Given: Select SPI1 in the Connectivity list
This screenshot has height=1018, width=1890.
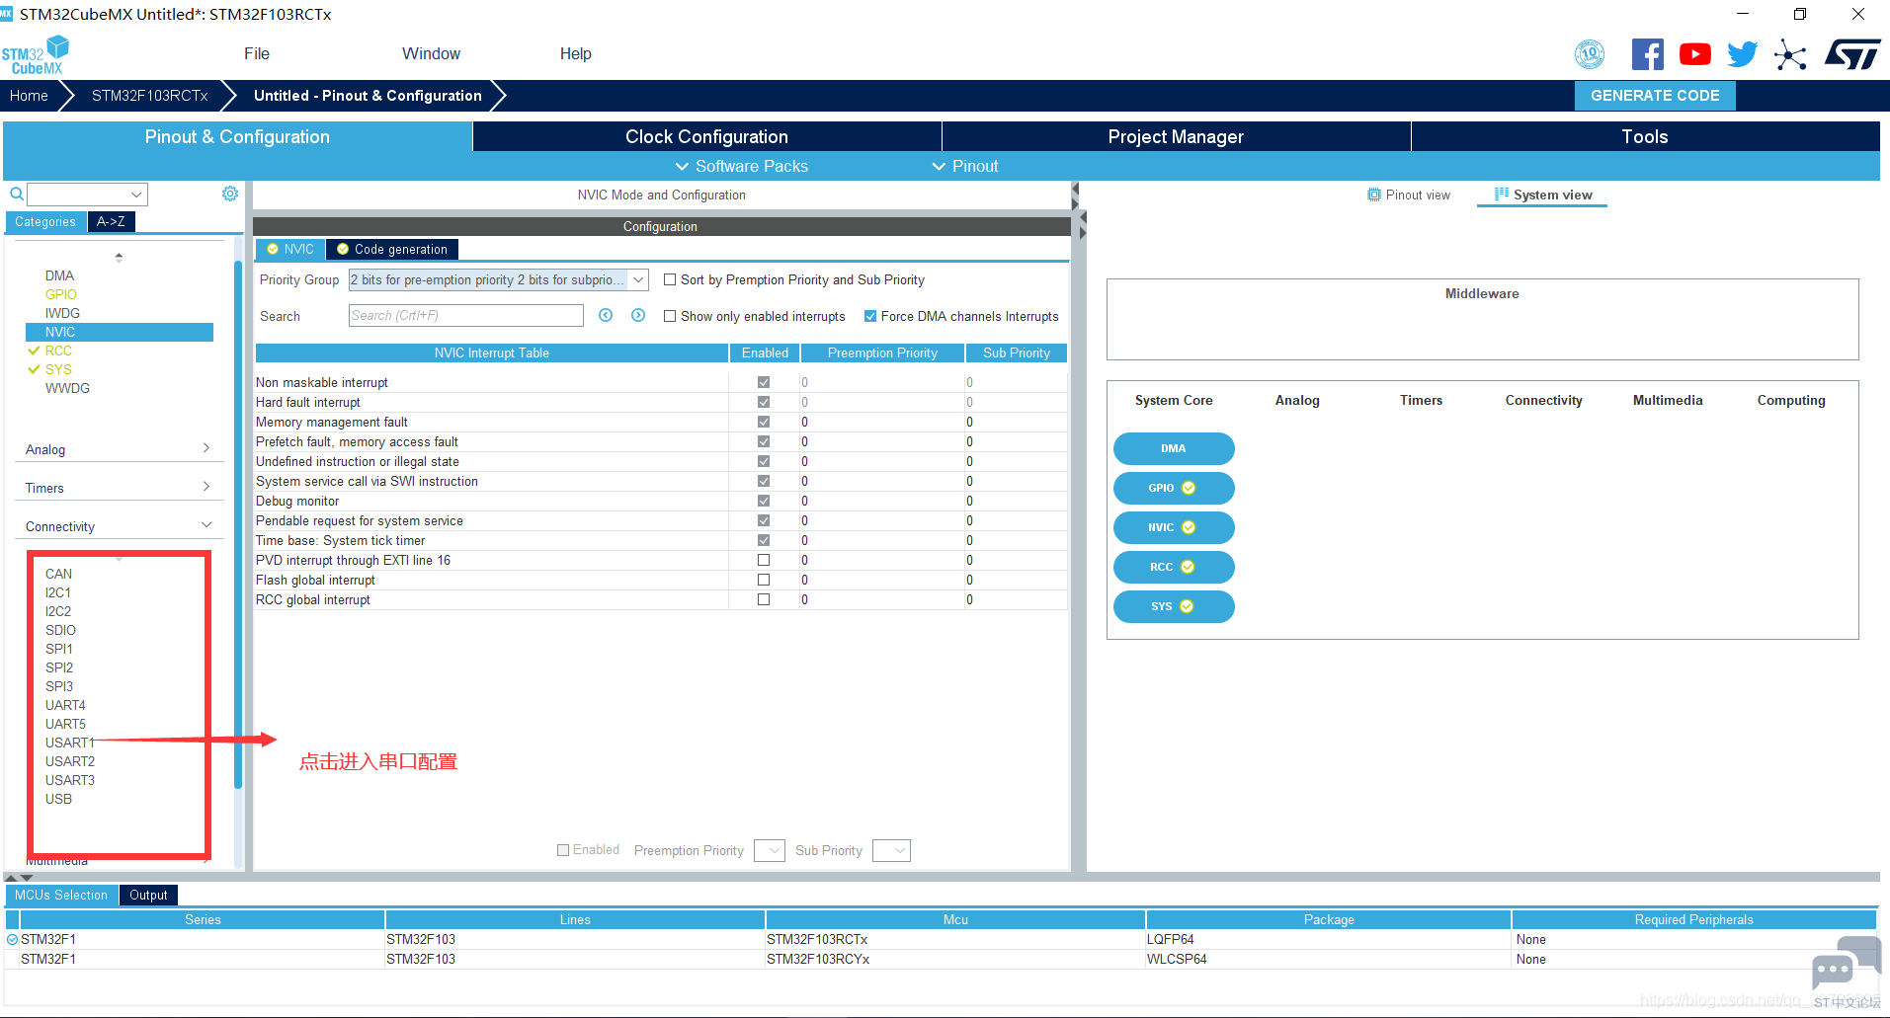Looking at the screenshot, I should (59, 649).
